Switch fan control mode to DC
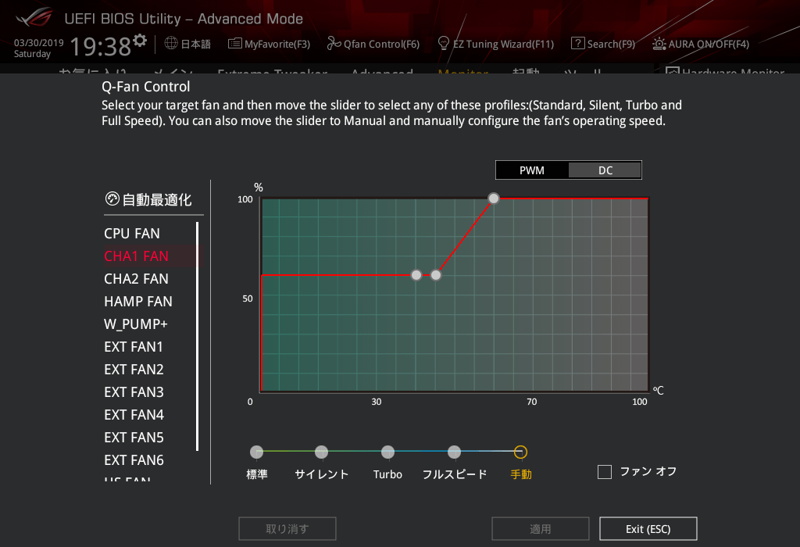The image size is (800, 547). coord(605,170)
